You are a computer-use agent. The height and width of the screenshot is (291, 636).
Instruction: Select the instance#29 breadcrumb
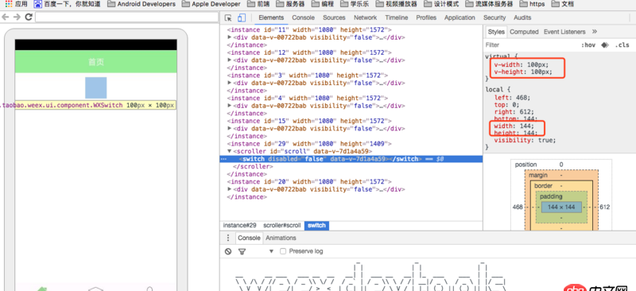pyautogui.click(x=240, y=225)
